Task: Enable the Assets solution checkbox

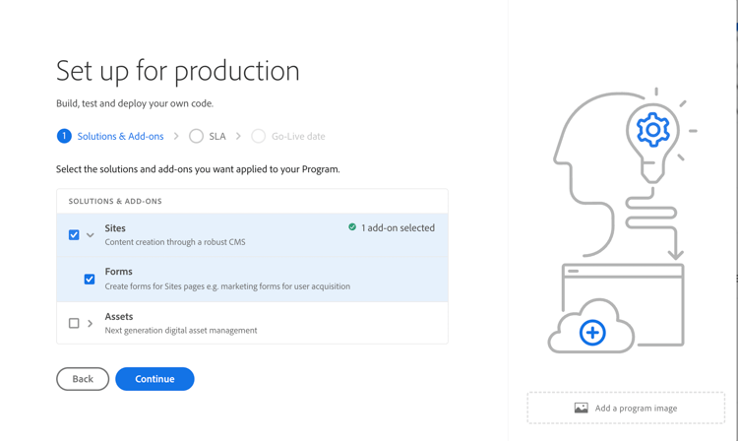Action: [x=74, y=323]
